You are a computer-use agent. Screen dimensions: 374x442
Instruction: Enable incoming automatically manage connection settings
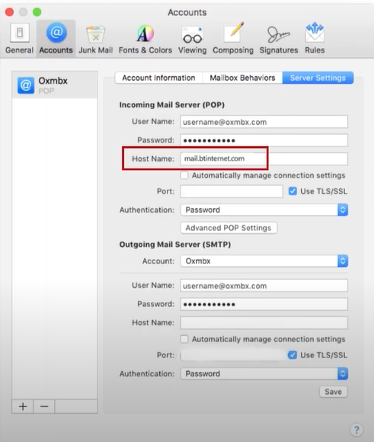click(184, 175)
